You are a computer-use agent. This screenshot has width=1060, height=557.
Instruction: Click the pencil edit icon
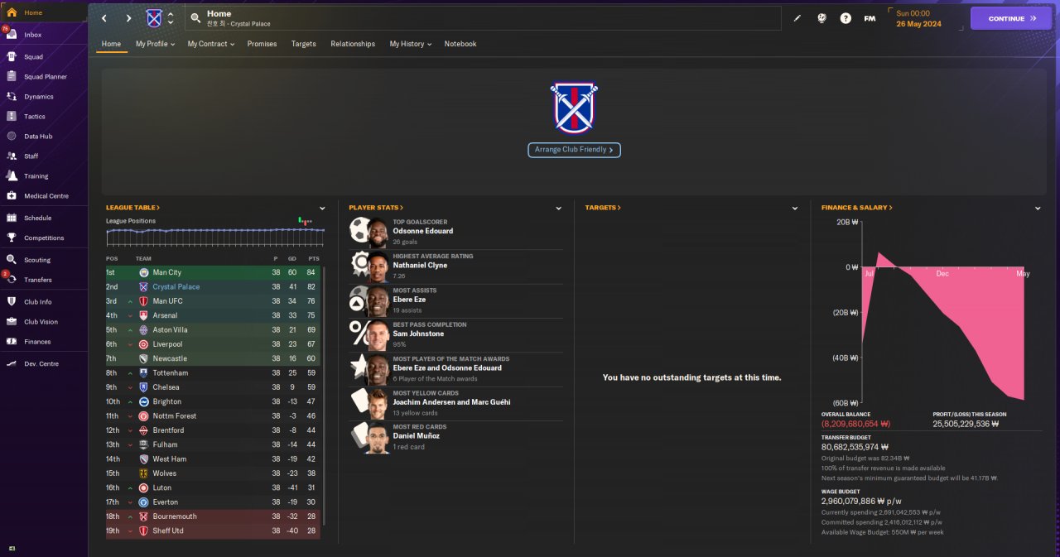click(797, 18)
